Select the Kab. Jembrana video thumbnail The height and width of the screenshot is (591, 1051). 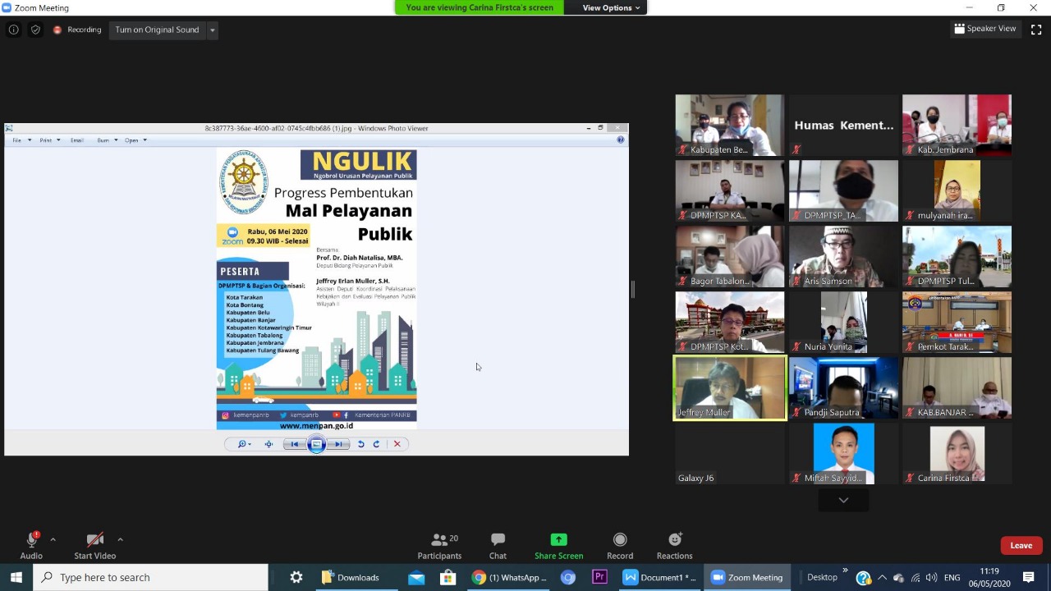tap(957, 125)
